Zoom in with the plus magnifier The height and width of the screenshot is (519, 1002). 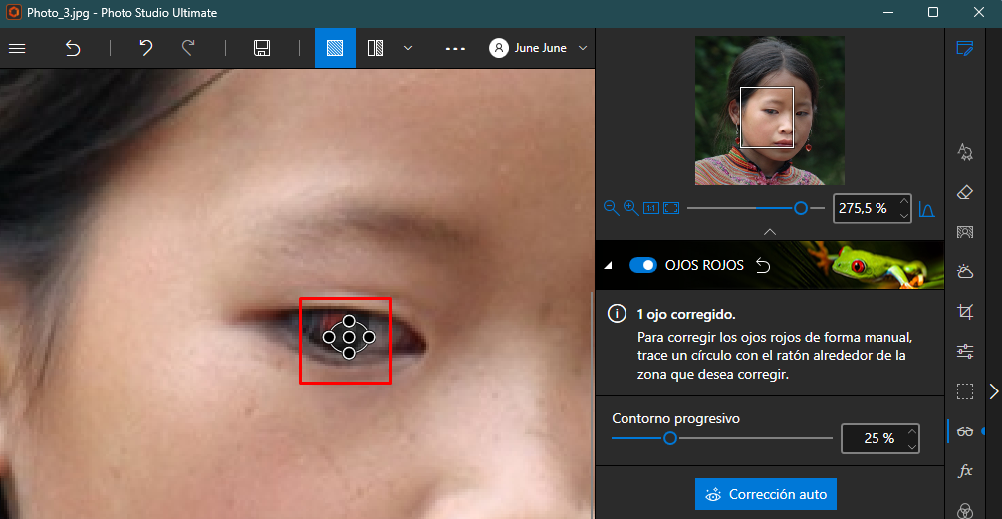click(631, 208)
